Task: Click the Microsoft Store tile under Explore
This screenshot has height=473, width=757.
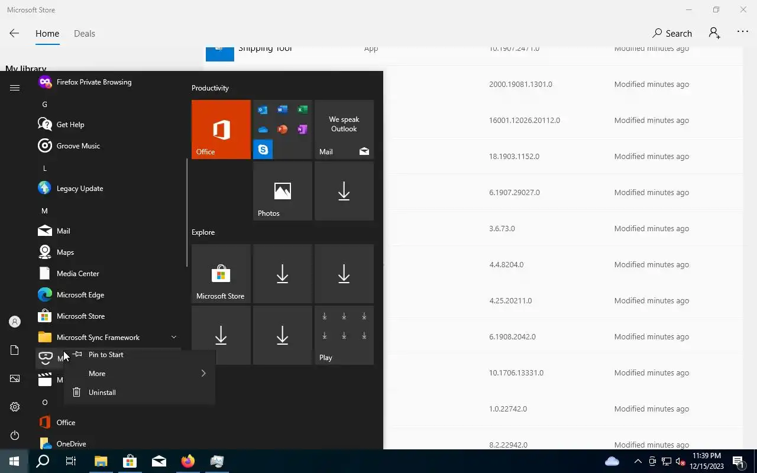Action: coord(221,274)
